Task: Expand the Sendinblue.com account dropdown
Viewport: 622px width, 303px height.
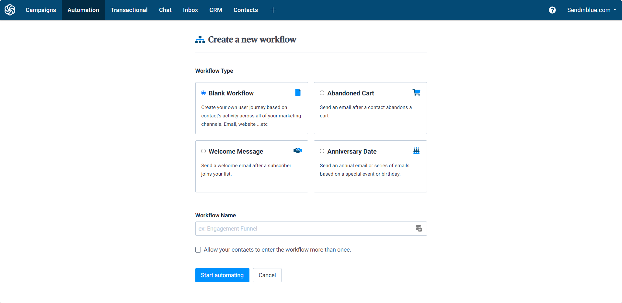Action: click(592, 10)
